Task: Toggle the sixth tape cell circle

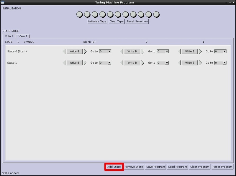Action: point(118,14)
